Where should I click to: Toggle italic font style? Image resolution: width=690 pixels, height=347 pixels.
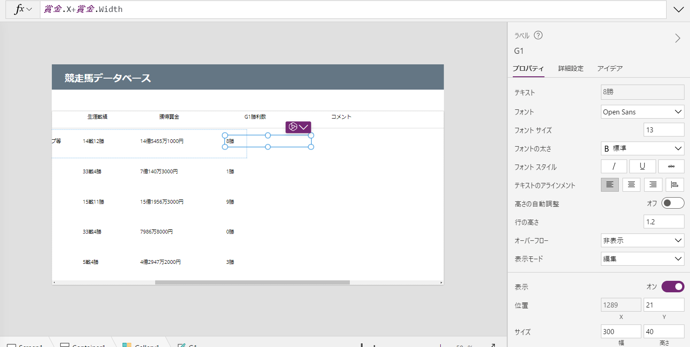point(613,166)
